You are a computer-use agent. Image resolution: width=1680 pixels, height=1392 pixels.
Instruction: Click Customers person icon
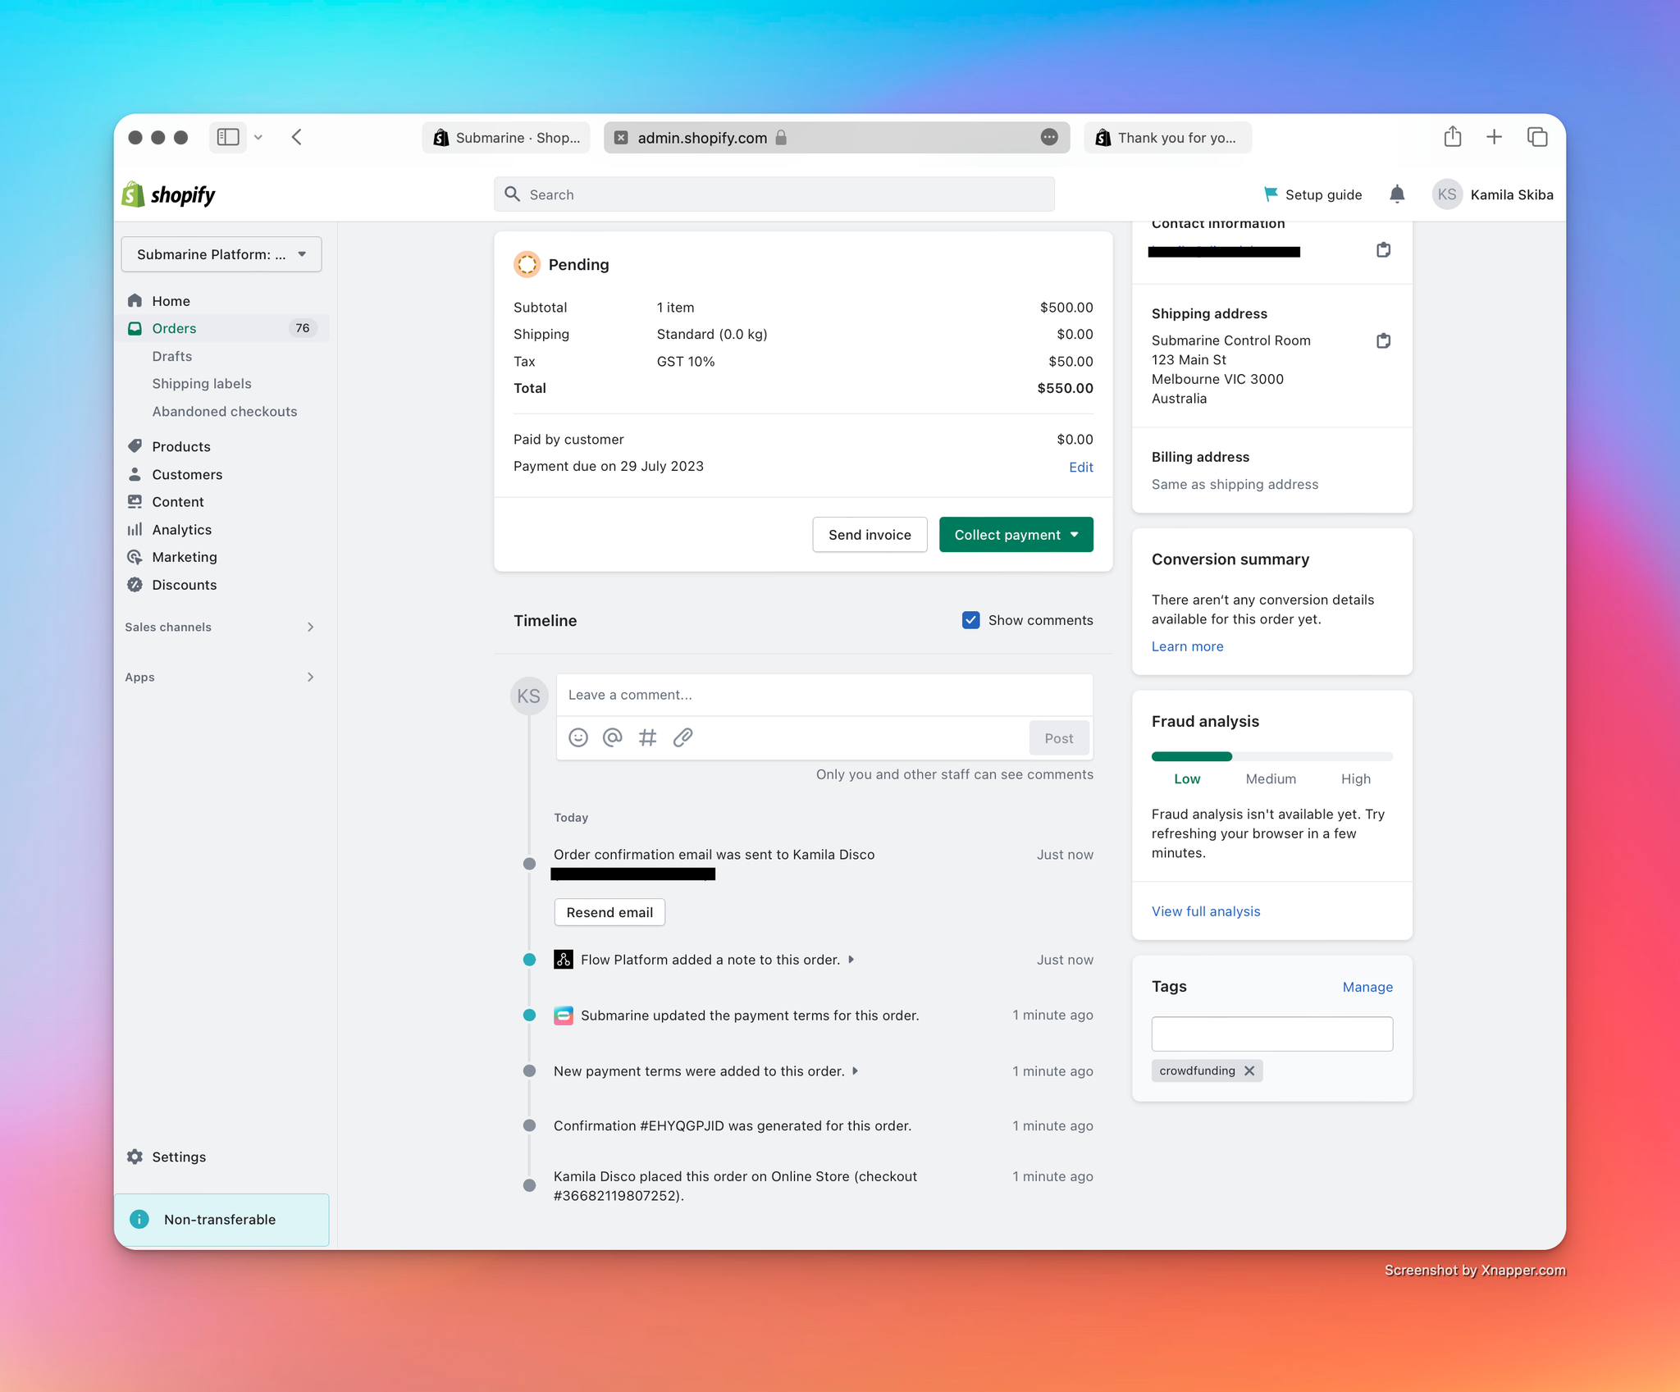(x=135, y=474)
